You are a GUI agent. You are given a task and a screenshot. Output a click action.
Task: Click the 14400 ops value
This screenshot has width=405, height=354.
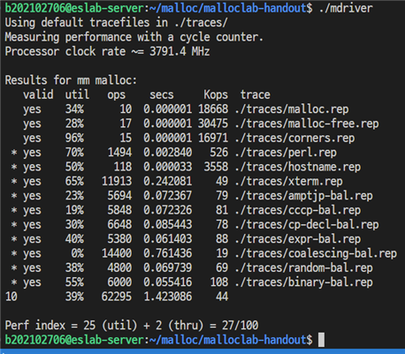coord(117,253)
